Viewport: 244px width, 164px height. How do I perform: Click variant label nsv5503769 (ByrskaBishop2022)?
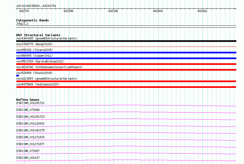click(x=40, y=61)
